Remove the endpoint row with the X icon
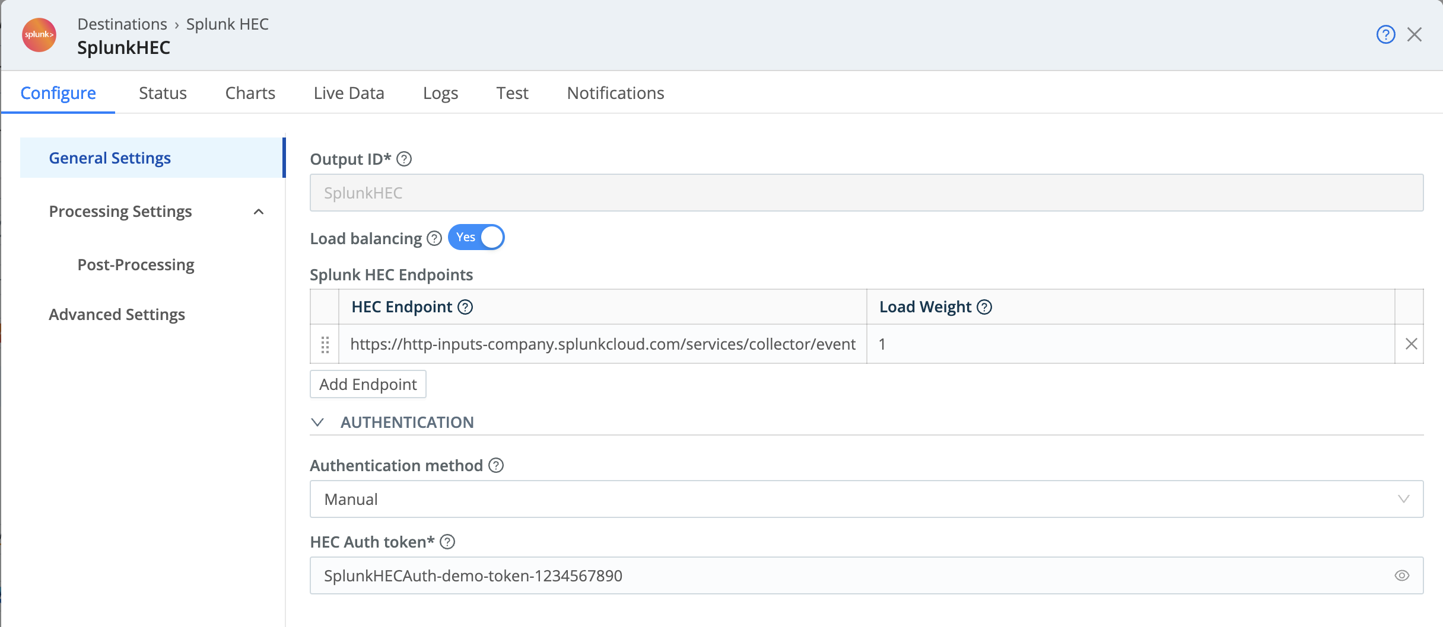Viewport: 1443px width, 627px height. 1413,344
